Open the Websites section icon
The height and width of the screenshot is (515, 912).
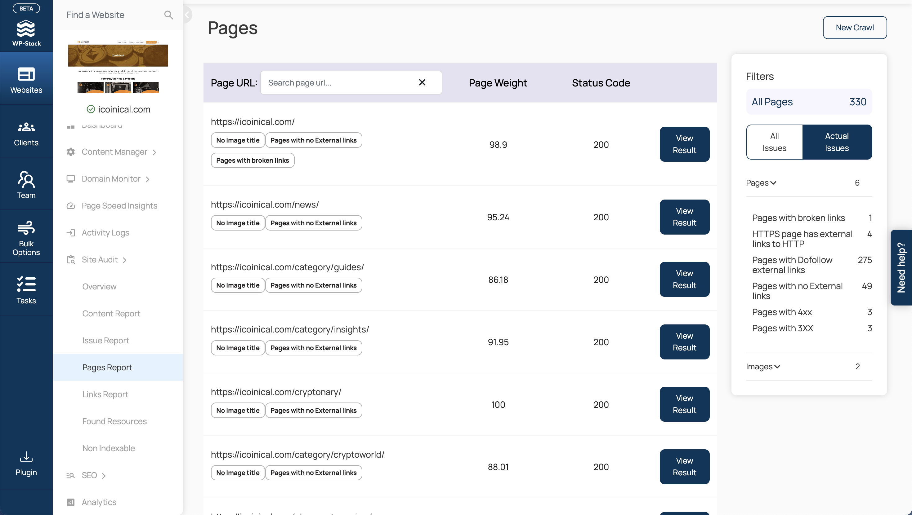tap(26, 74)
